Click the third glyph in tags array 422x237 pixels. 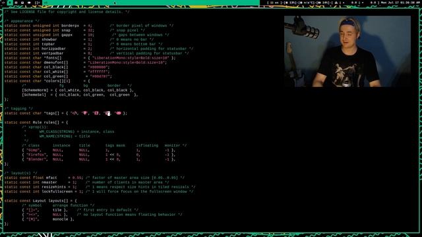pyautogui.click(x=96, y=113)
